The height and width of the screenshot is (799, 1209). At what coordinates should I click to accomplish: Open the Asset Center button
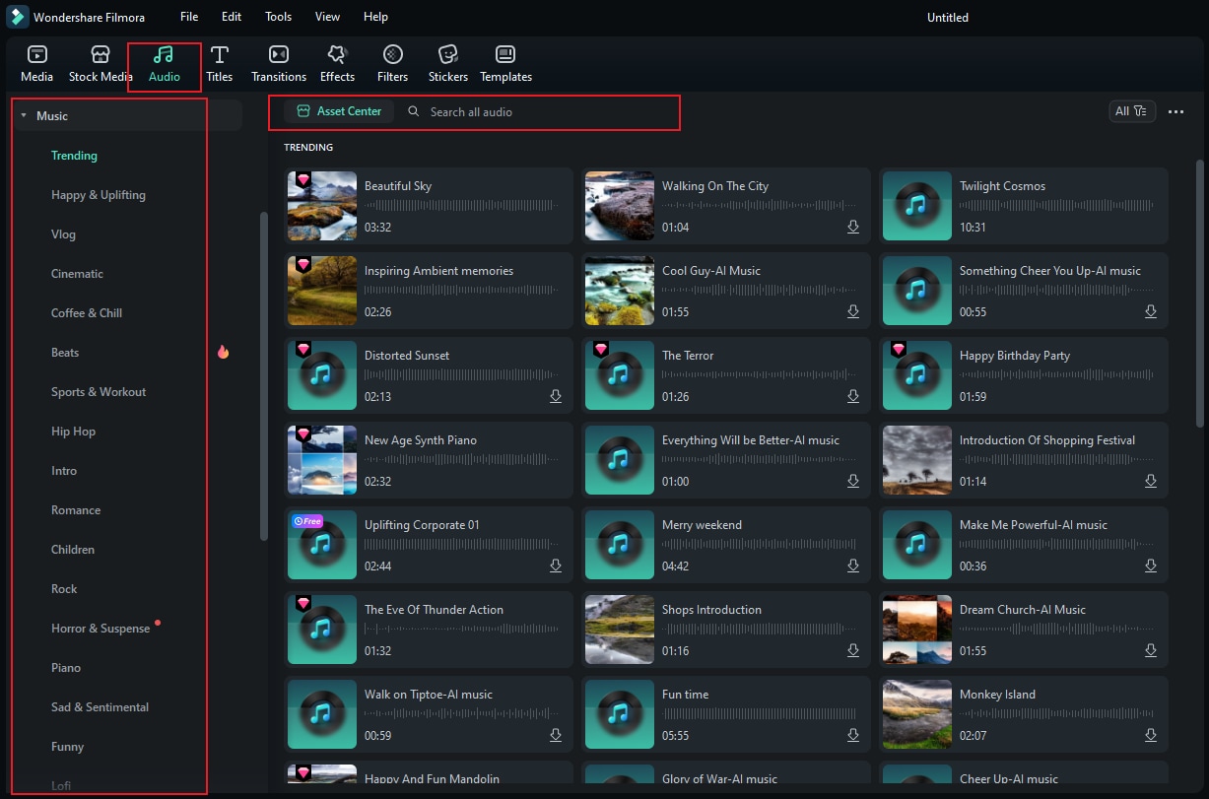click(x=339, y=111)
